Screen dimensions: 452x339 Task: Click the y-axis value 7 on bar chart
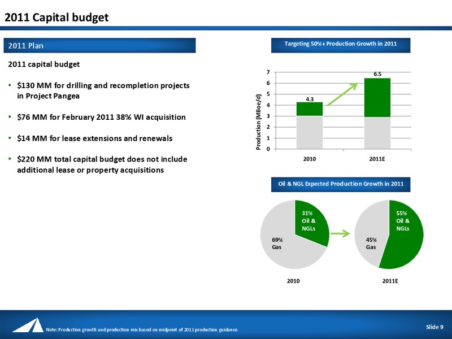[x=268, y=72]
